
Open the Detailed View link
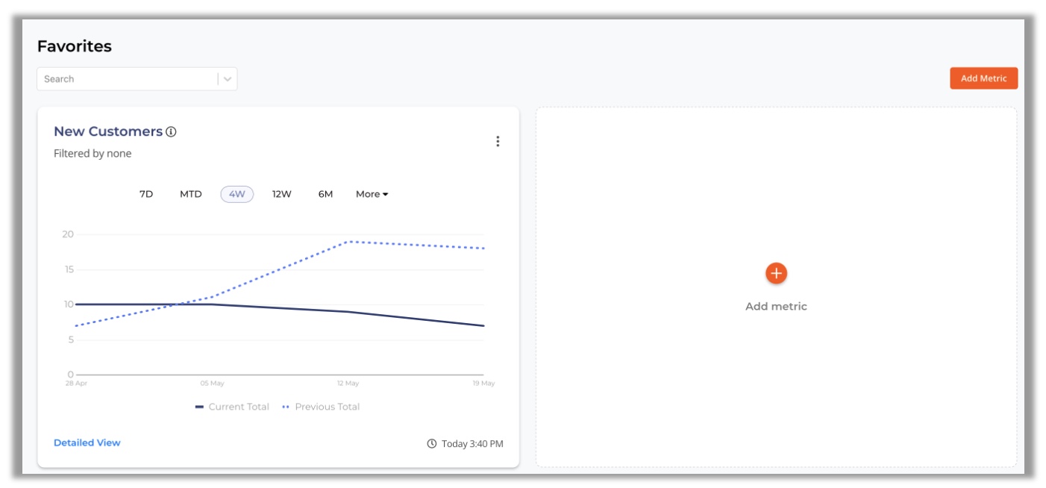point(87,442)
